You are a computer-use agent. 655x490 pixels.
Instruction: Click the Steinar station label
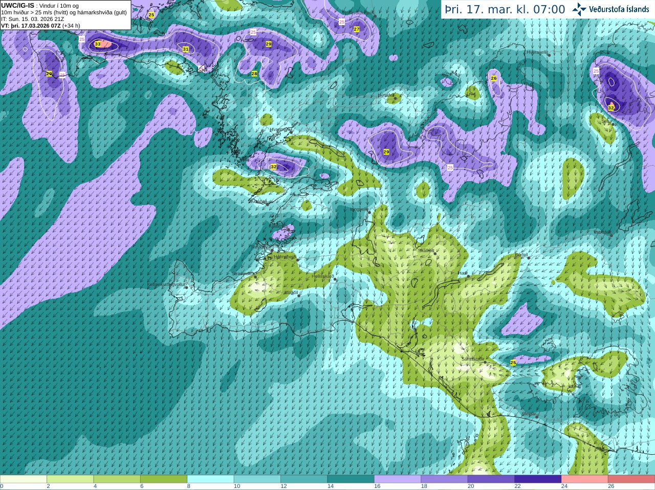529,414
